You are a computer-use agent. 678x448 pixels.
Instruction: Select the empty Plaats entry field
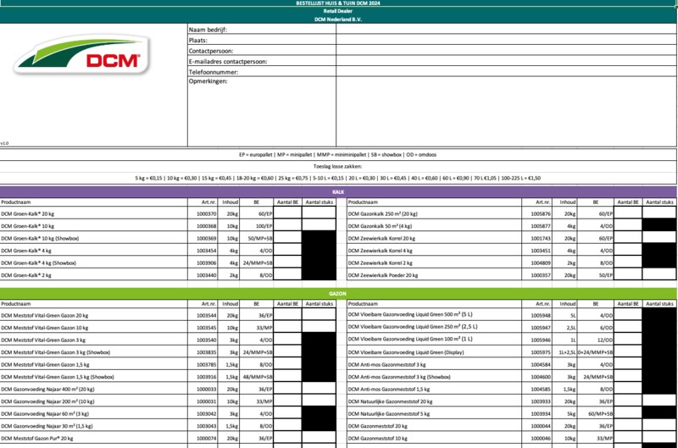point(506,39)
